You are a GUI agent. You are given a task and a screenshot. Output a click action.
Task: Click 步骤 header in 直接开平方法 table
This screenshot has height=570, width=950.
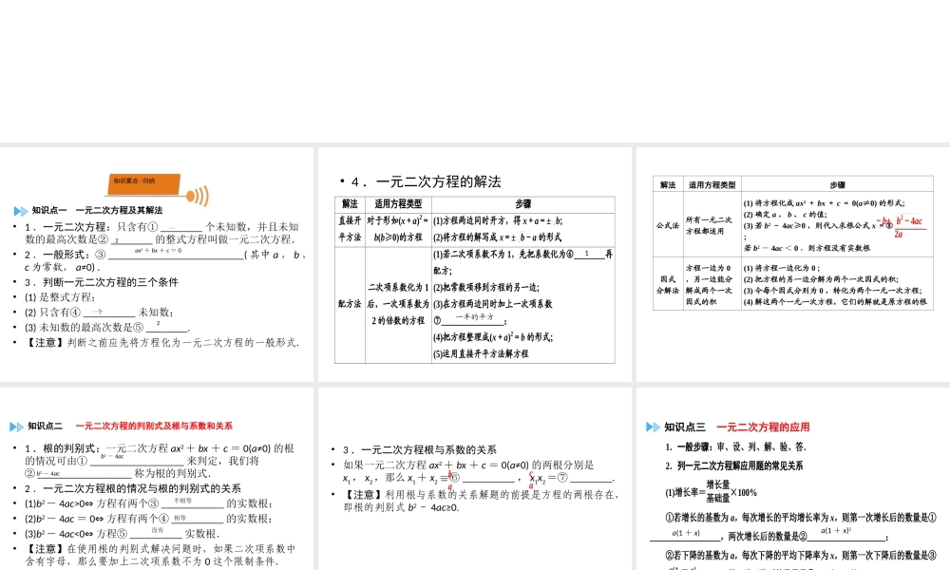pos(522,204)
